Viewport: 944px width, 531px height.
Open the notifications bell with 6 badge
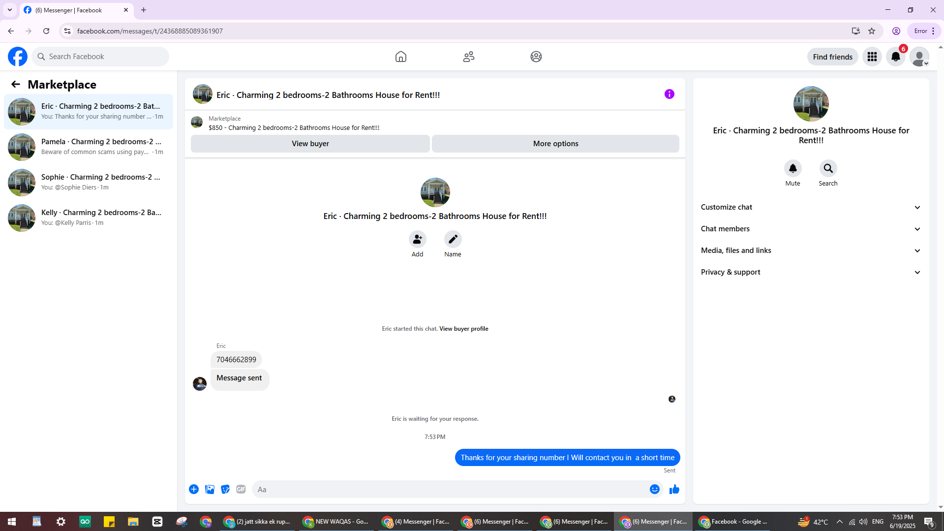(x=896, y=57)
